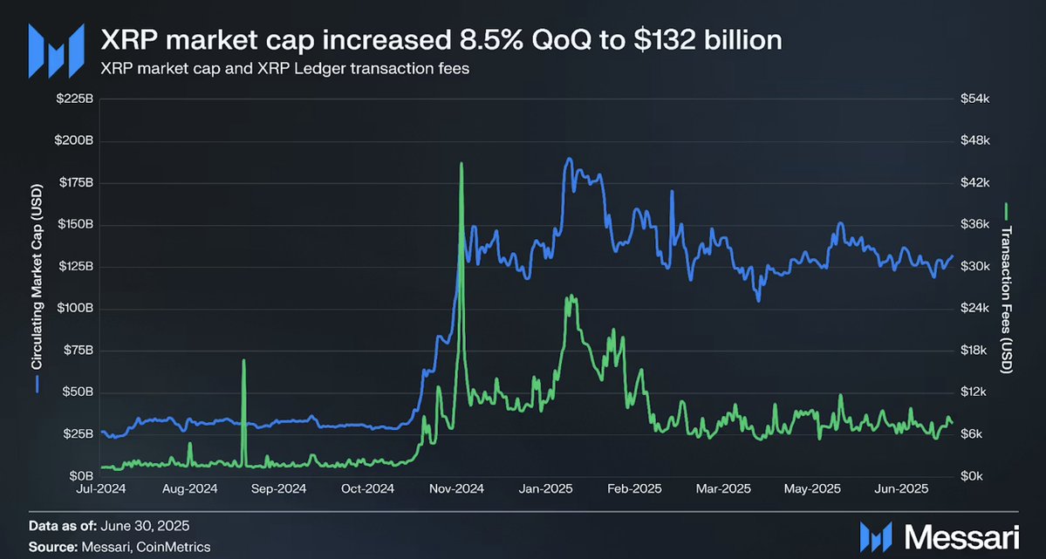The width and height of the screenshot is (1046, 559).
Task: Click the subtitle about XRP Ledger transaction fees
Action: point(284,69)
